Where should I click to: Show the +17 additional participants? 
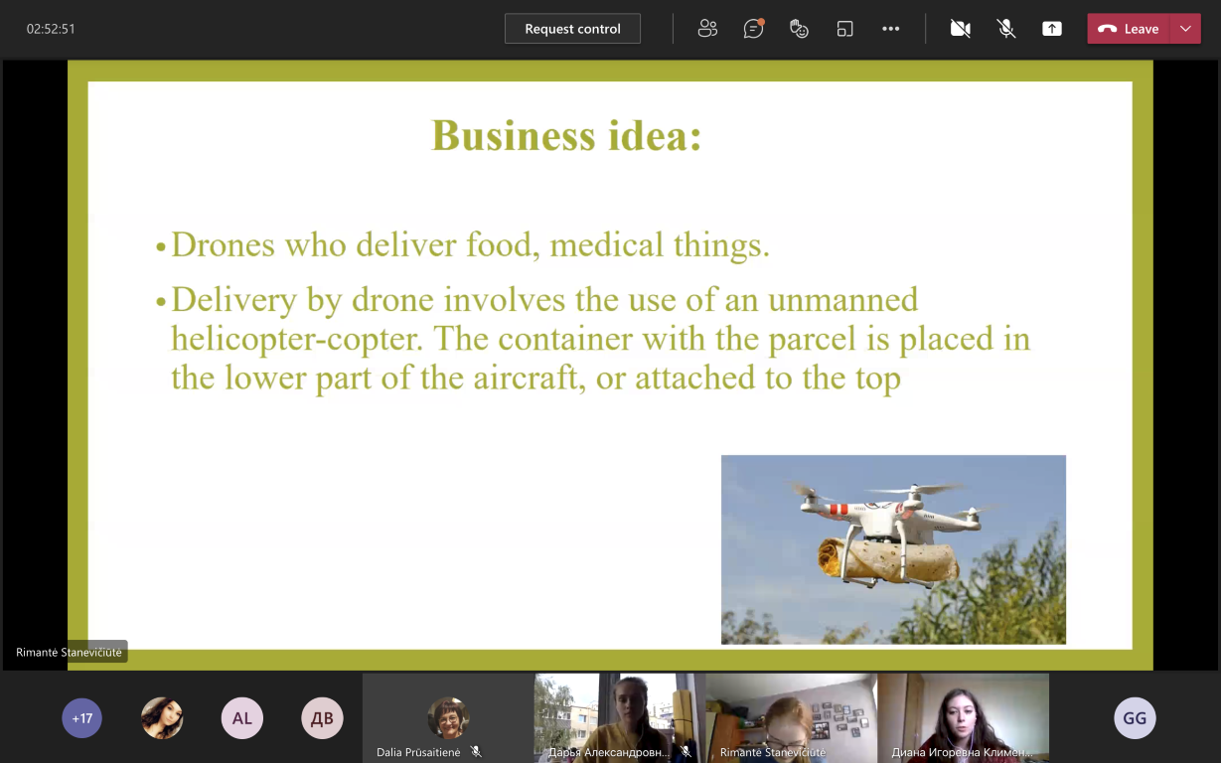pyautogui.click(x=81, y=718)
